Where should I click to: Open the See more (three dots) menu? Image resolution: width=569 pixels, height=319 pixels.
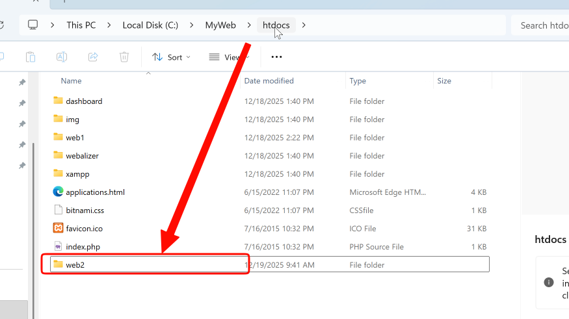(x=276, y=57)
